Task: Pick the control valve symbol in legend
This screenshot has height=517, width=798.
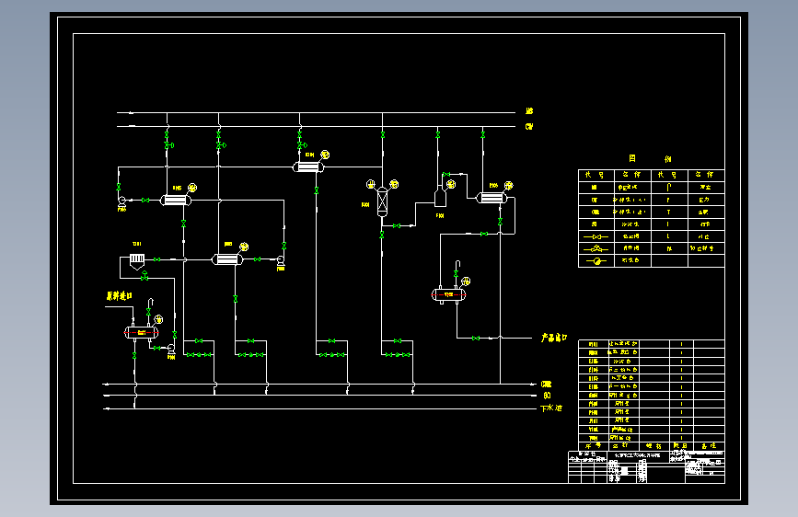Action: [x=596, y=248]
